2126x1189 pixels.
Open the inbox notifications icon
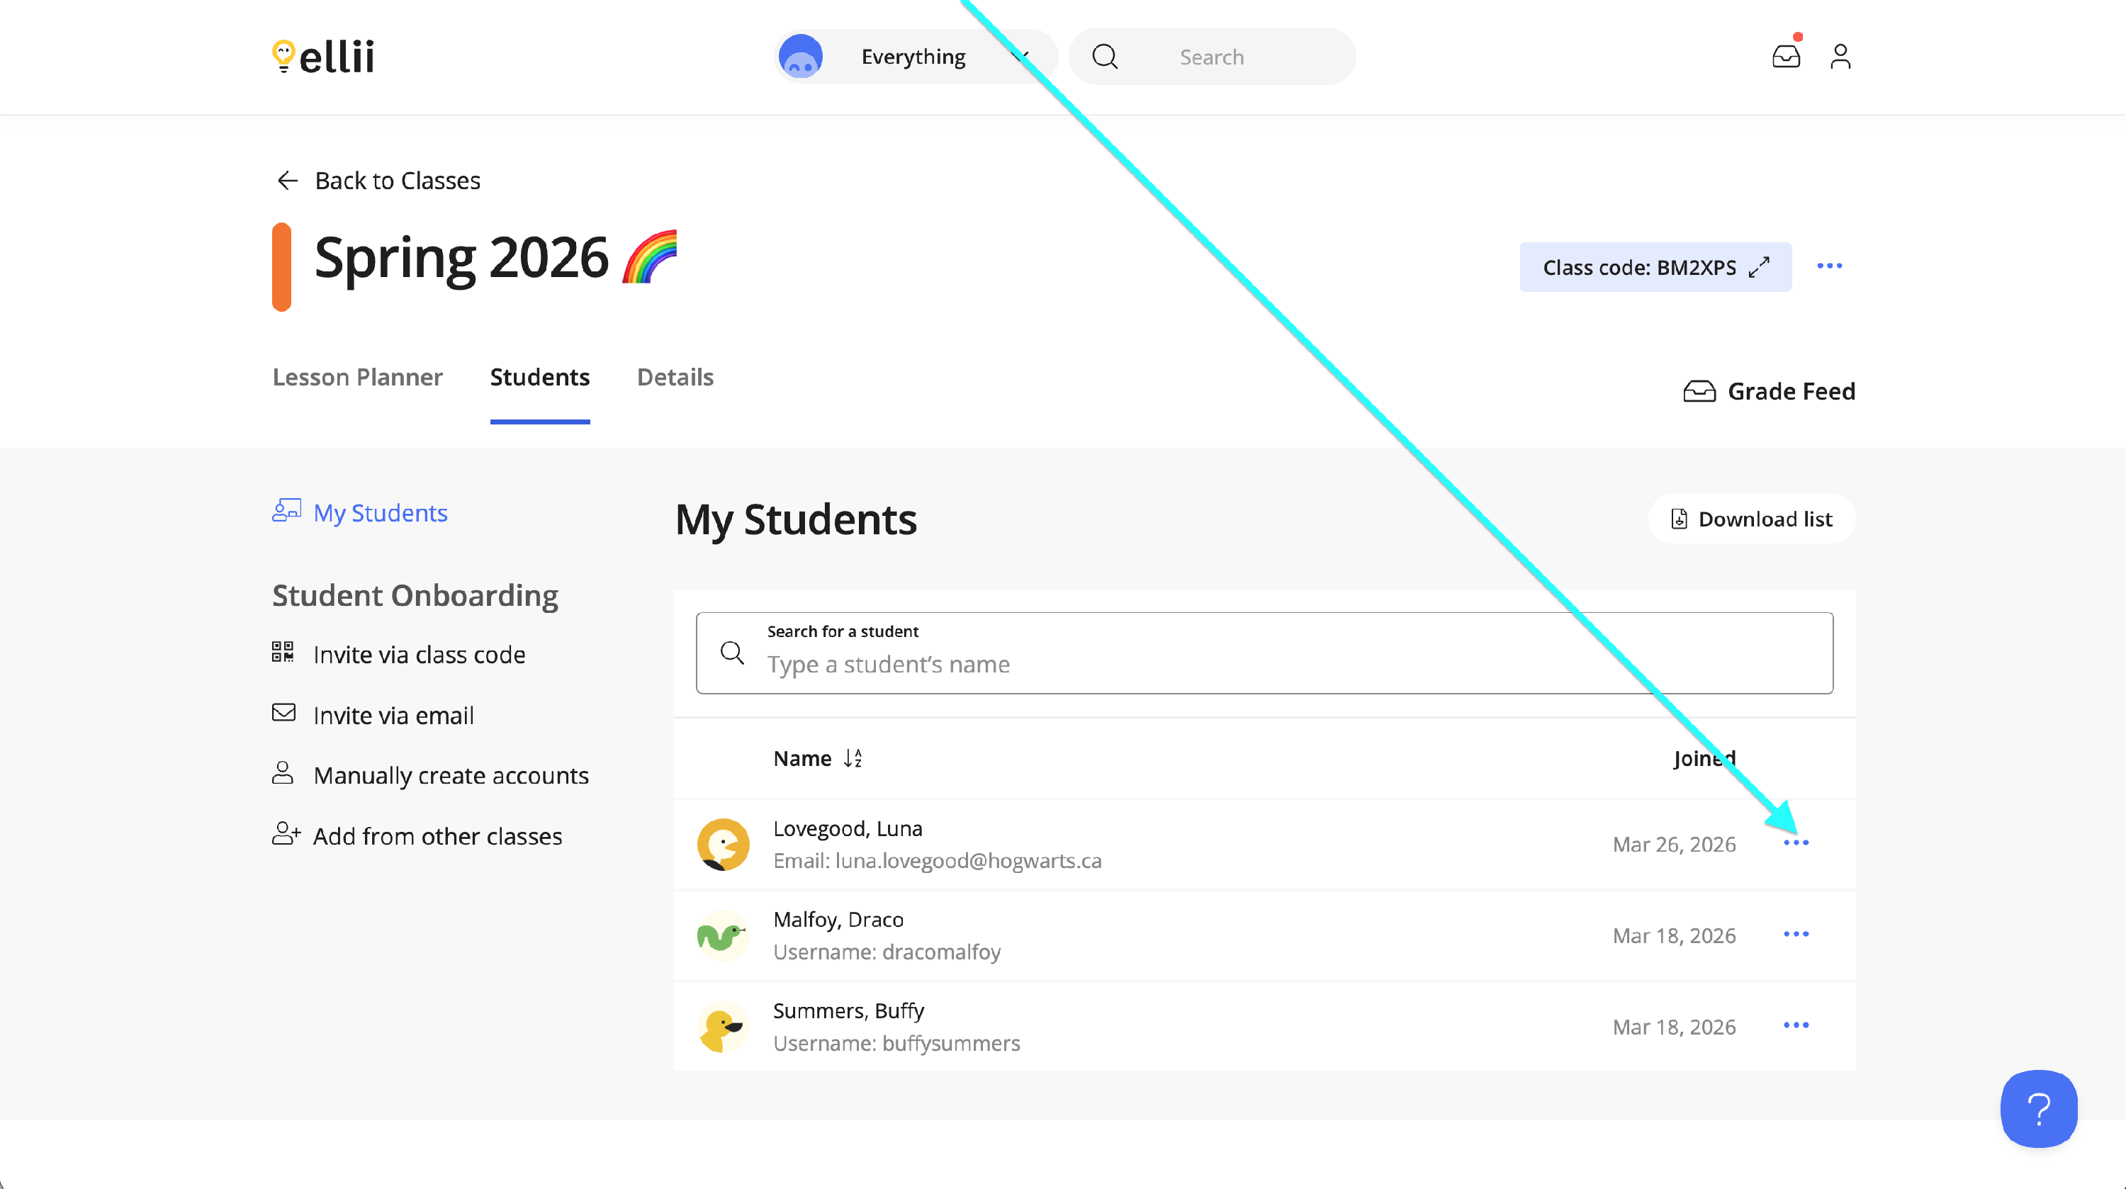tap(1785, 56)
